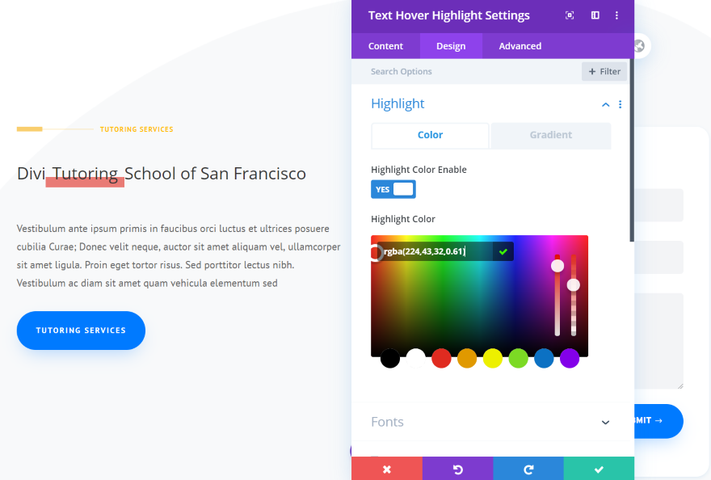The width and height of the screenshot is (711, 480).
Task: Confirm the rgba color with green checkmark
Action: pyautogui.click(x=503, y=251)
